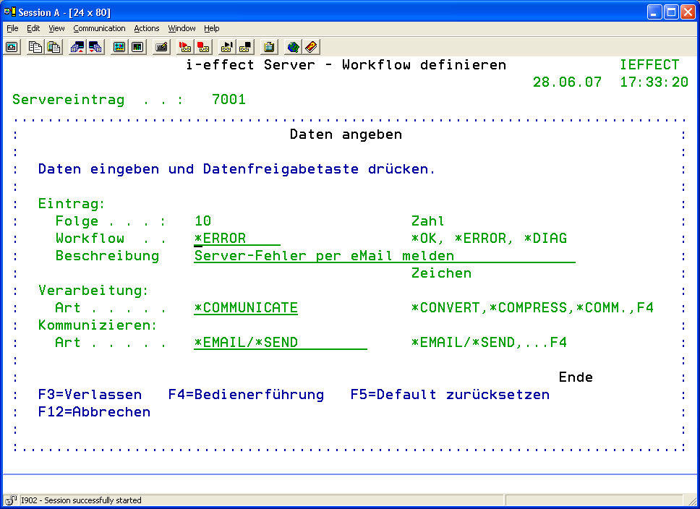This screenshot has height=509, width=700.
Task: Click the Receive File from Host icon
Action: tap(95, 47)
